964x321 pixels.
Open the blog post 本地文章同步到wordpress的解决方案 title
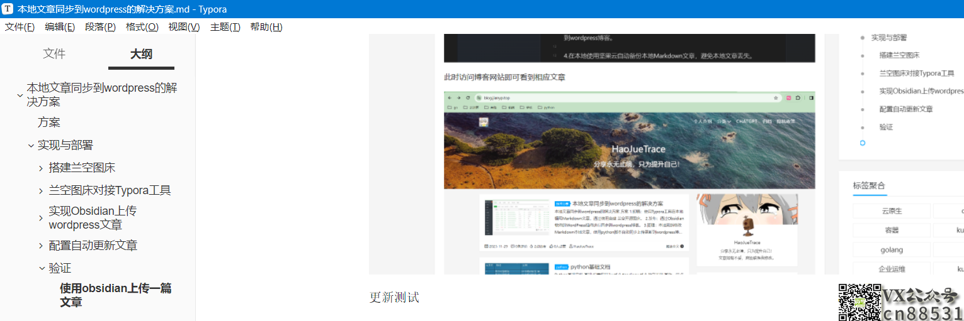tap(618, 204)
